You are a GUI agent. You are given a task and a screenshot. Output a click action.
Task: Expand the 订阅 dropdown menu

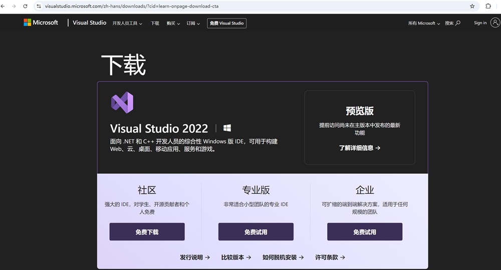tap(193, 24)
